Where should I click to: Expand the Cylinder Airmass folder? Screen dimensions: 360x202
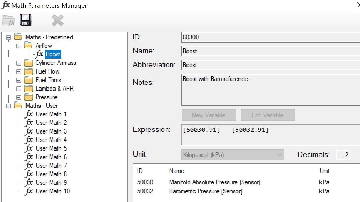point(19,63)
